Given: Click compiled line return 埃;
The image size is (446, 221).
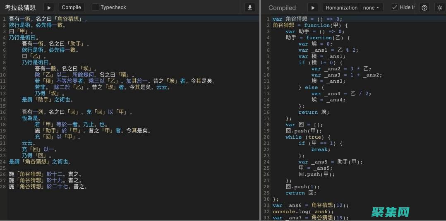Looking at the screenshot, I should (314, 112).
